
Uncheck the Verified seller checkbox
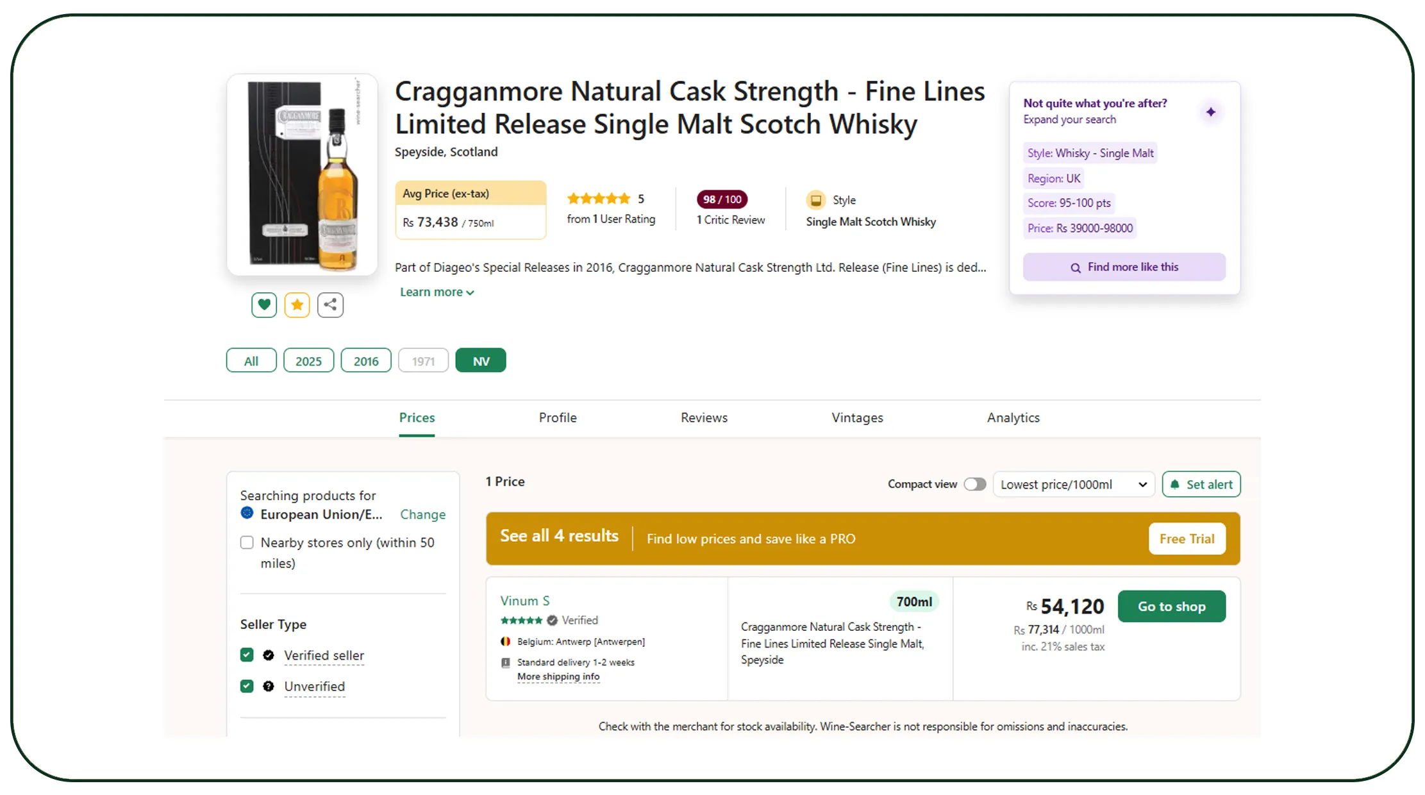[x=247, y=655]
